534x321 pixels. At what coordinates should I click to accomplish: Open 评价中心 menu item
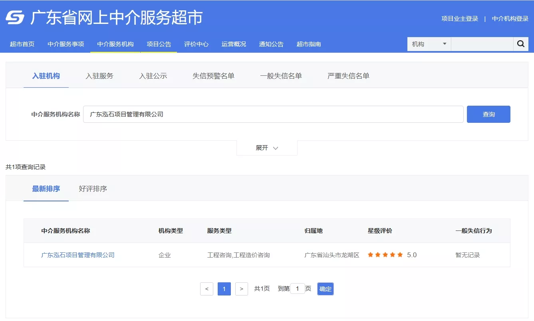196,44
